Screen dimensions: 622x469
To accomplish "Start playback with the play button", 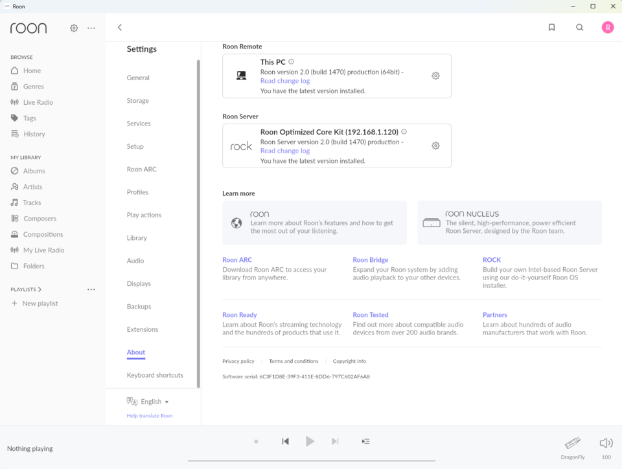I will (x=310, y=441).
